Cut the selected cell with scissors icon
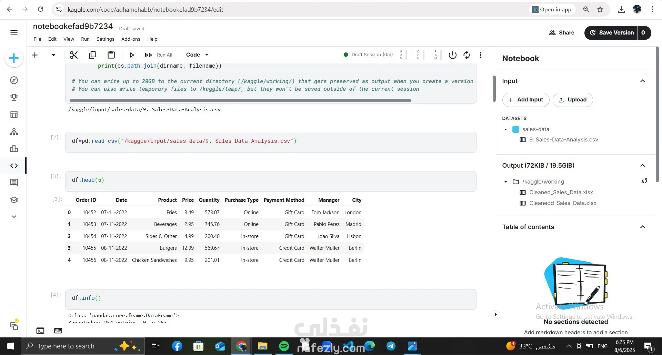662x355 pixels. (74, 55)
